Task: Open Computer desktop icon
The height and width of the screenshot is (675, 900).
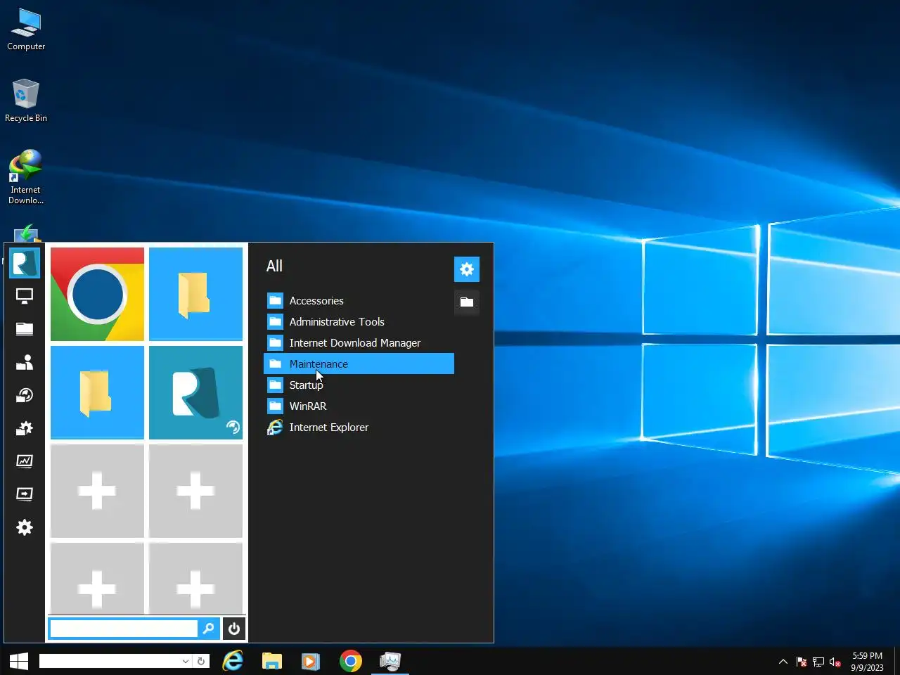Action: (26, 30)
